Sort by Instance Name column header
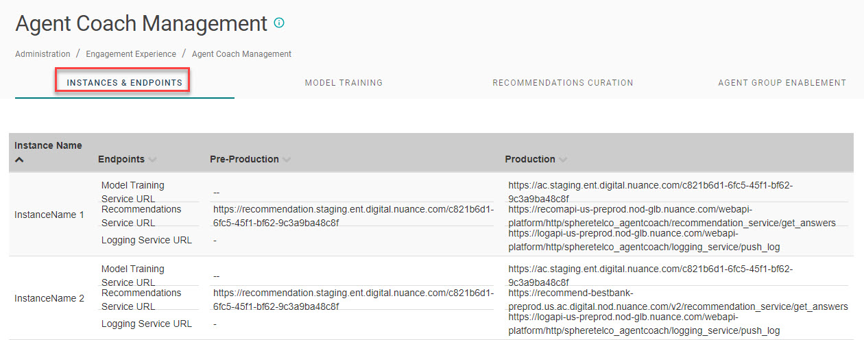 tap(48, 145)
